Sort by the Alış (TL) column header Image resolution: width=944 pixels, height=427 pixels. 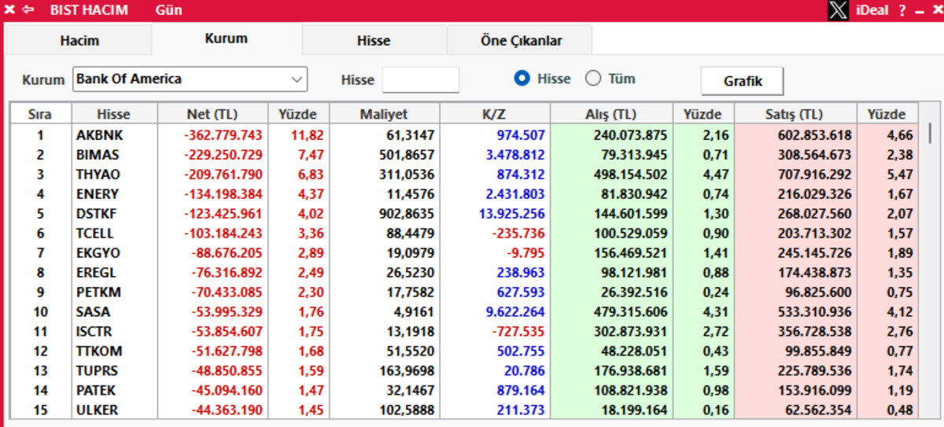611,114
